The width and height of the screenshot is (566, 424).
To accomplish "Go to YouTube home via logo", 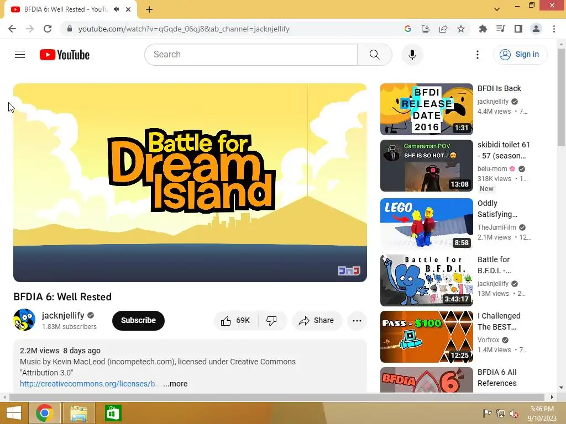I will click(x=65, y=55).
